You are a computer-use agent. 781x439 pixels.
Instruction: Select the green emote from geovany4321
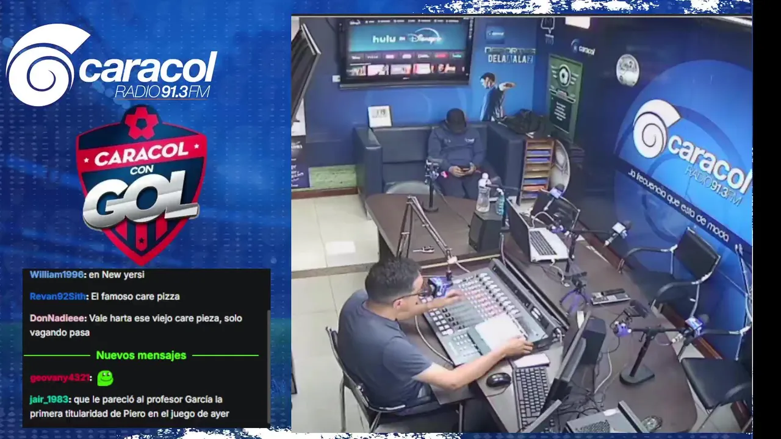coord(105,378)
